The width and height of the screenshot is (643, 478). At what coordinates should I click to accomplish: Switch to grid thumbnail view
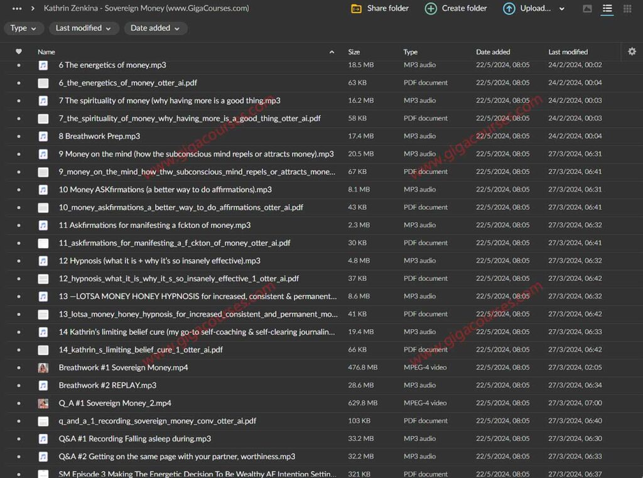pyautogui.click(x=627, y=9)
